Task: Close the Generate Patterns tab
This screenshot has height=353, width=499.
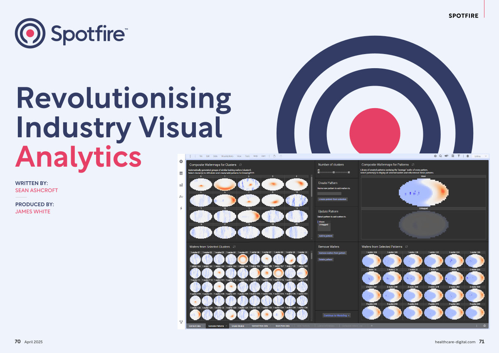Action: [x=227, y=326]
